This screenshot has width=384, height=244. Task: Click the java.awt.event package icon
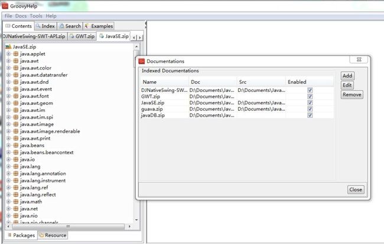pos(16,89)
